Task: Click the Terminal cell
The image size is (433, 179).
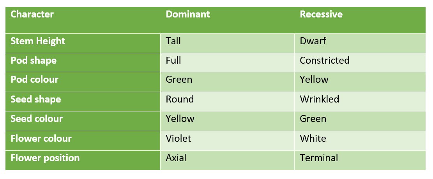Action: (319, 158)
